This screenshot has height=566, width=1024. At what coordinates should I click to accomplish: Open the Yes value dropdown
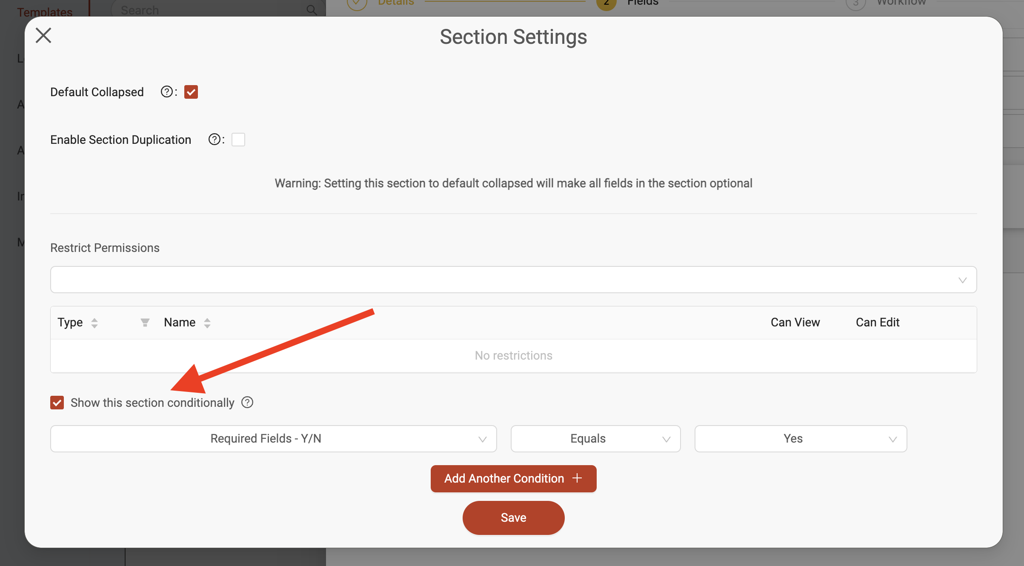point(801,439)
